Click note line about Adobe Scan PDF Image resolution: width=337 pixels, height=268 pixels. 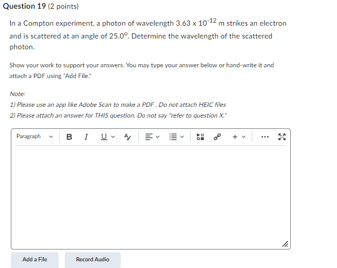pyautogui.click(x=118, y=105)
